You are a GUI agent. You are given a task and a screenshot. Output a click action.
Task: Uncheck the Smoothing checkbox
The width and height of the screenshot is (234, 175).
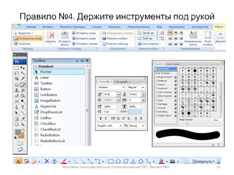click(156, 112)
